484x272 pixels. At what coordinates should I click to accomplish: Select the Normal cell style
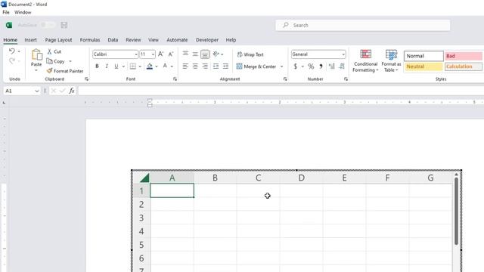pyautogui.click(x=423, y=56)
